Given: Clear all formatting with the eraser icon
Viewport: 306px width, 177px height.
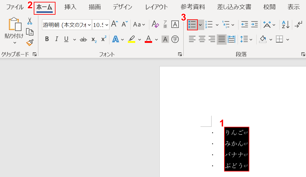Looking at the screenshot, I should coord(155,24).
